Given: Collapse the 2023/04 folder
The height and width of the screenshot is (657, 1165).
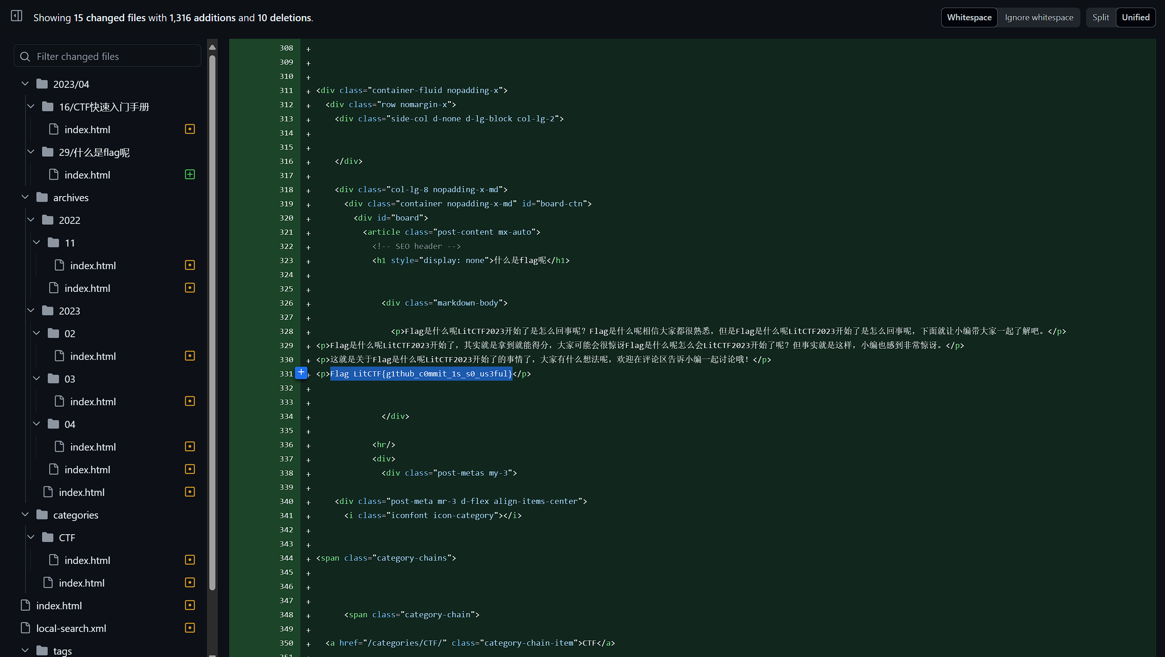Looking at the screenshot, I should point(26,84).
